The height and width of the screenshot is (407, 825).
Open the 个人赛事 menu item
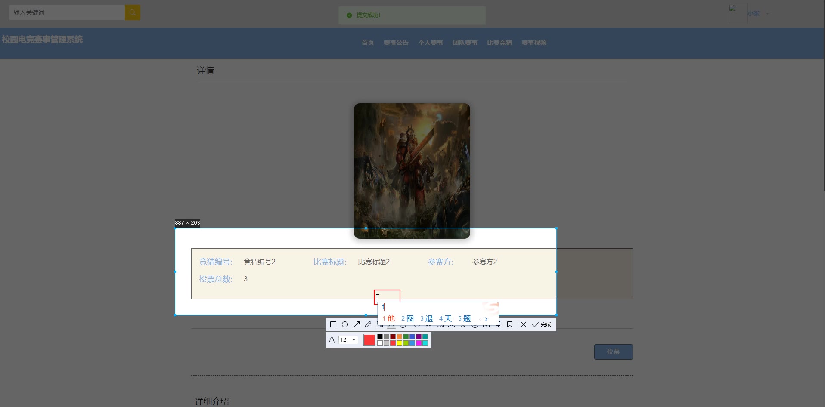tap(431, 43)
